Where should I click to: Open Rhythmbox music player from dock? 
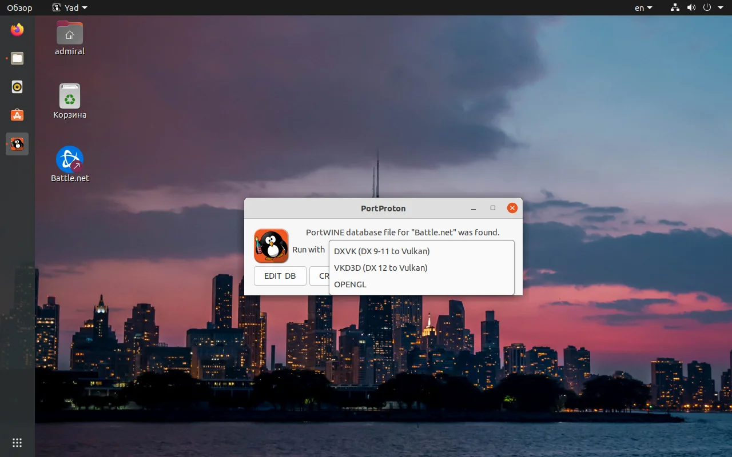coord(17,86)
